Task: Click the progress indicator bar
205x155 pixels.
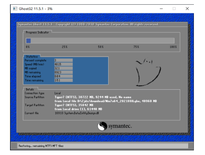Action: click(100, 41)
